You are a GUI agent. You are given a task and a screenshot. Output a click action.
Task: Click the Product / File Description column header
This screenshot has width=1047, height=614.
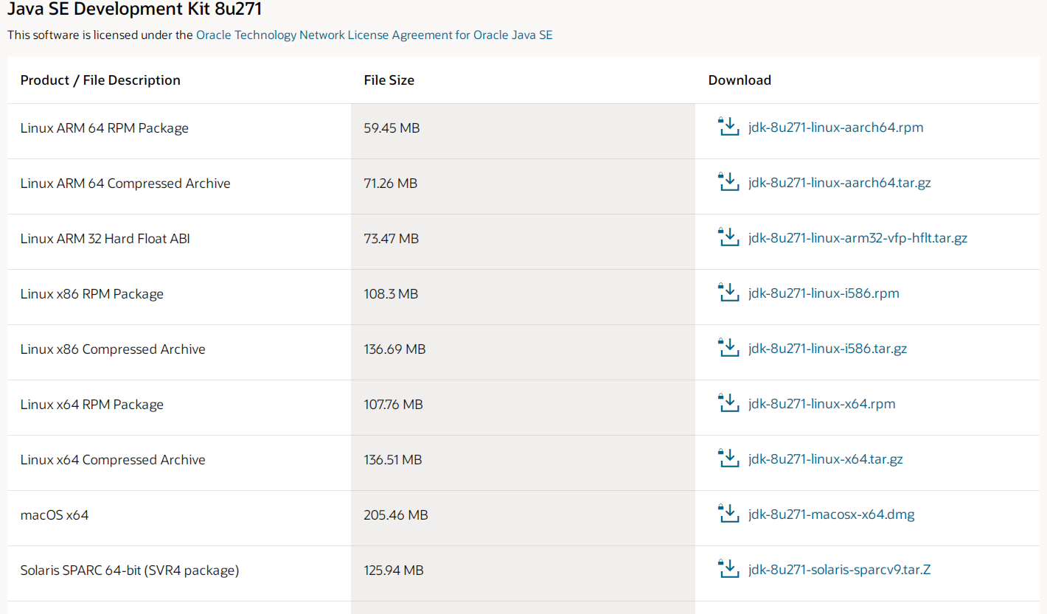[100, 80]
